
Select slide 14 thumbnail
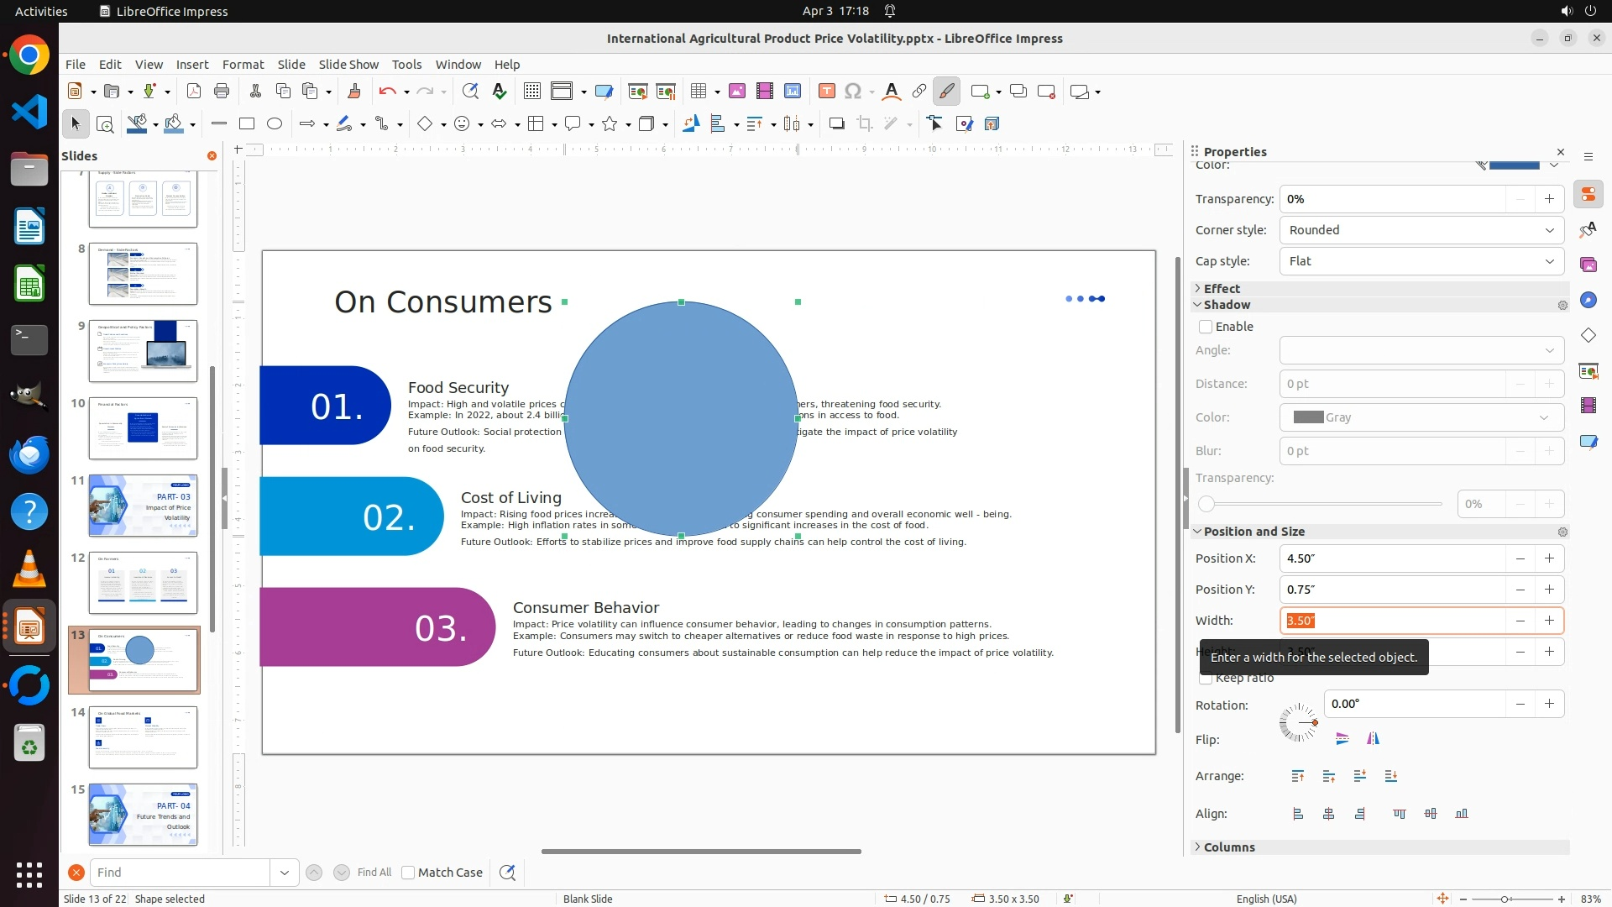click(143, 737)
